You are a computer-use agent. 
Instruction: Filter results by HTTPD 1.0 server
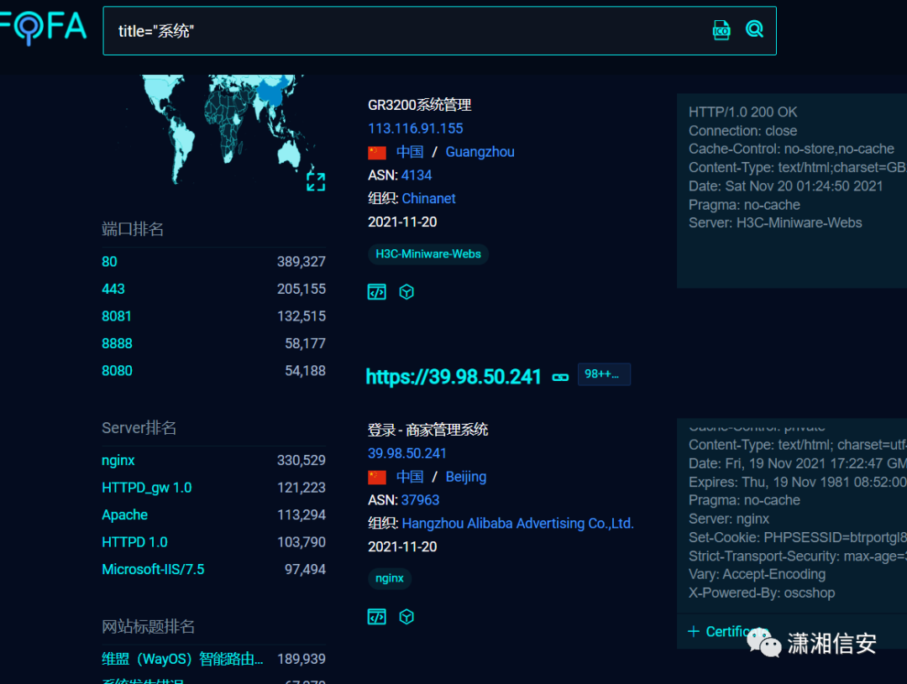tap(134, 542)
